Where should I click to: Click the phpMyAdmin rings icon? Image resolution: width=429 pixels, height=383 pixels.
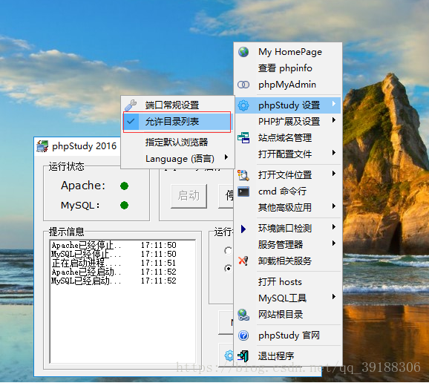point(243,85)
